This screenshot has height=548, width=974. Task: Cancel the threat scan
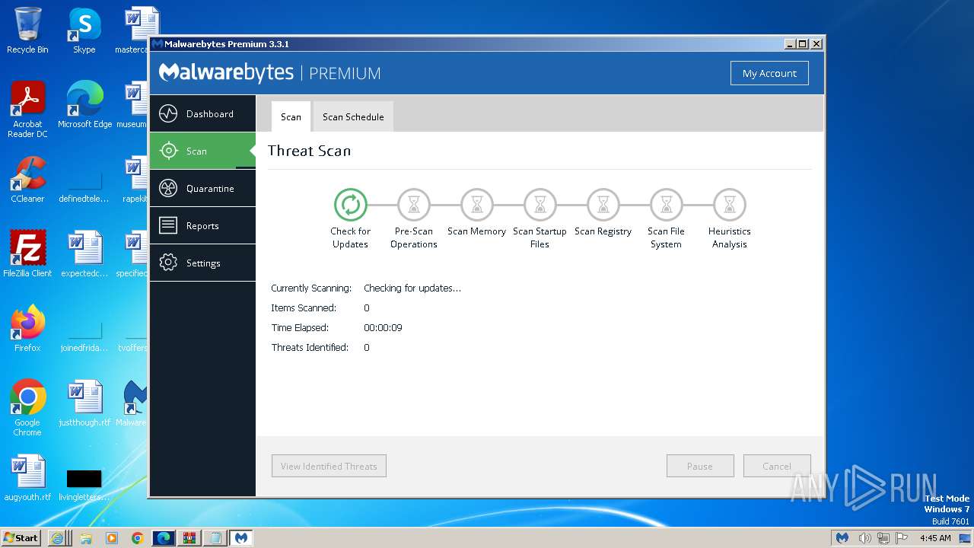tap(777, 466)
